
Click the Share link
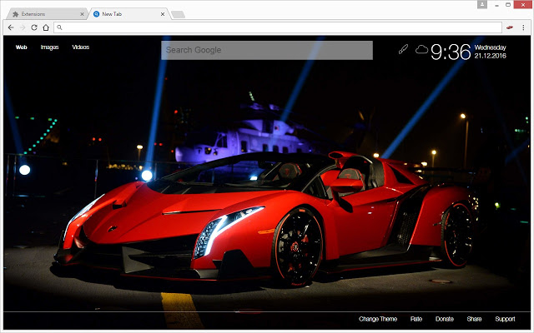click(x=474, y=319)
